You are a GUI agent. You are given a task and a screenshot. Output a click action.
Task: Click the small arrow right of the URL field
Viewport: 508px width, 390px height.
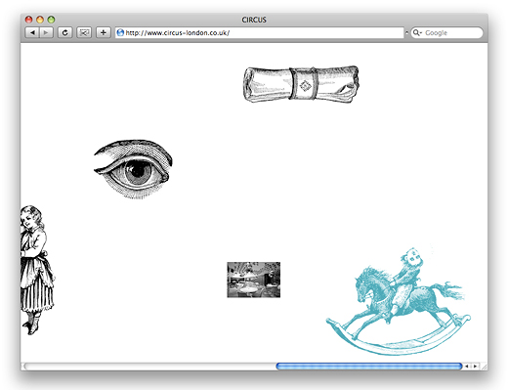click(x=406, y=33)
